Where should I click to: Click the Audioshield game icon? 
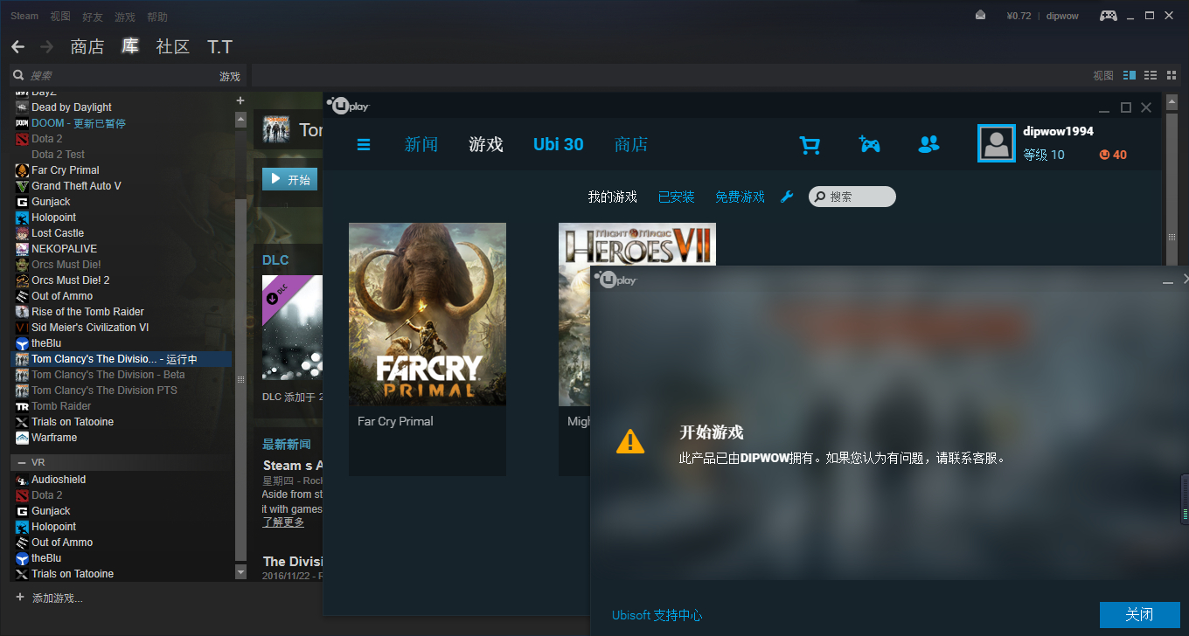tap(23, 480)
